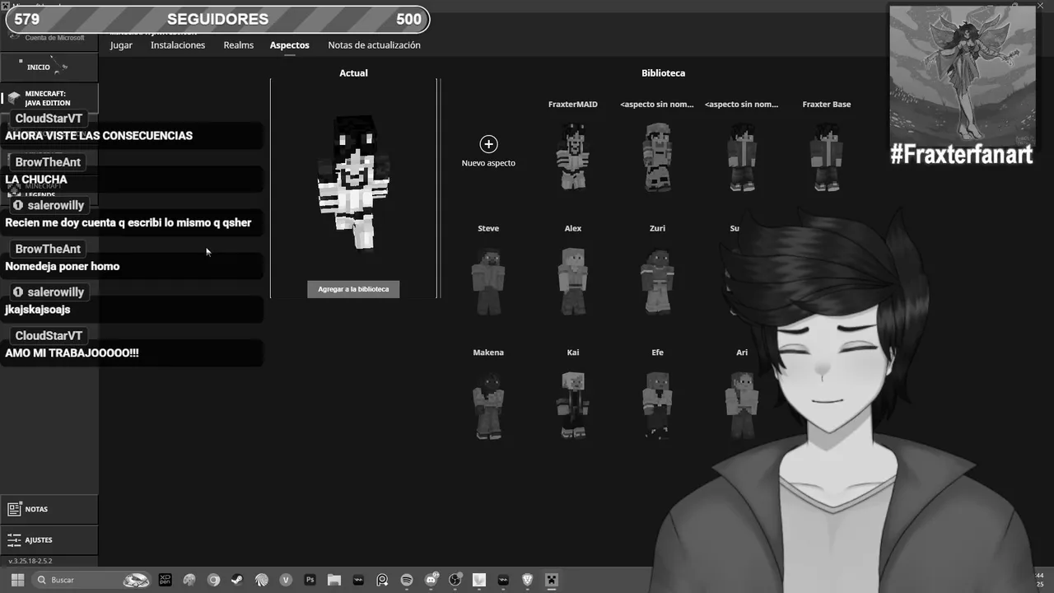Select Minecraft: Java Edition in sidebar
The height and width of the screenshot is (593, 1054).
coord(49,98)
